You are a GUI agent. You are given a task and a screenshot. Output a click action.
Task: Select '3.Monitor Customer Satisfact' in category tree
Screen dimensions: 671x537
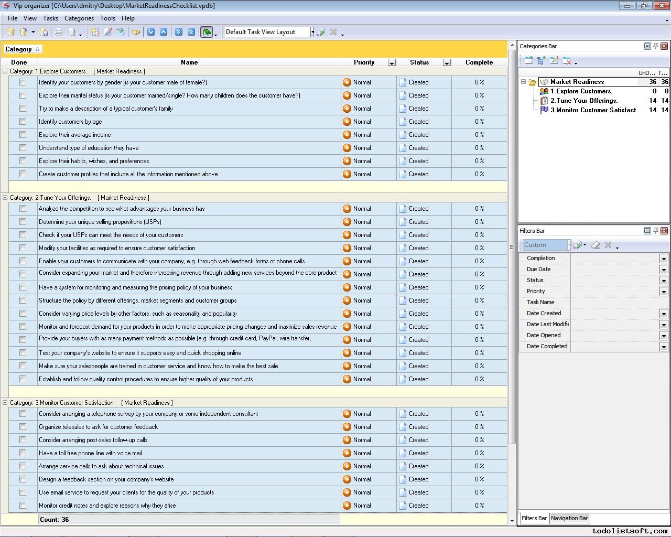(x=593, y=110)
